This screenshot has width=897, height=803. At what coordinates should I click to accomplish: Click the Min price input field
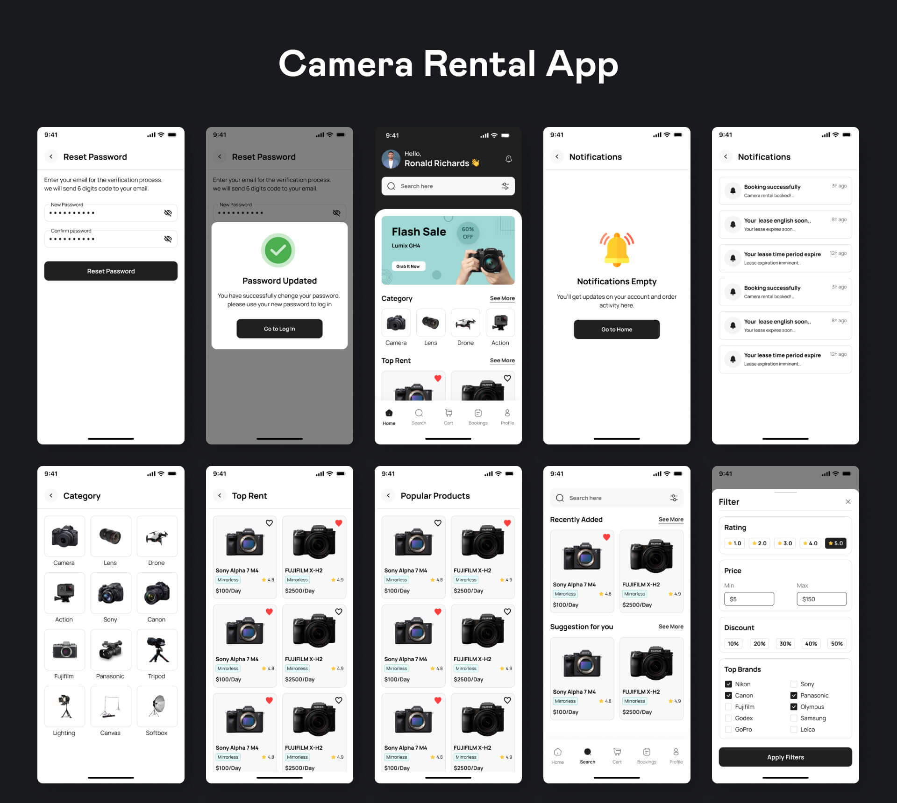(749, 599)
